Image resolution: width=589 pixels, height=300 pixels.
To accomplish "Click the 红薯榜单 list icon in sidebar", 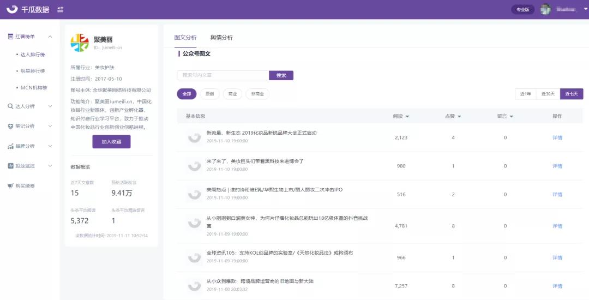I will coord(10,37).
